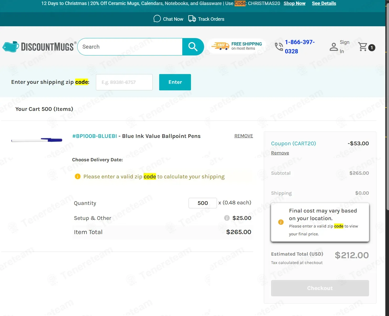Remove the Blue Ink pens item

[x=243, y=136]
